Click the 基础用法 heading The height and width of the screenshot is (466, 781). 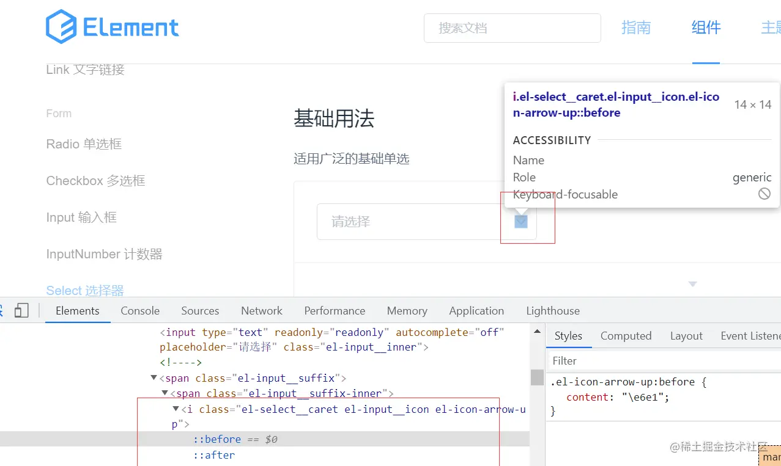click(334, 118)
